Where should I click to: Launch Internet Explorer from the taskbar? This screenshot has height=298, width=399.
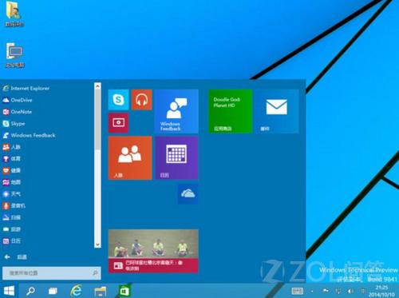click(76, 291)
